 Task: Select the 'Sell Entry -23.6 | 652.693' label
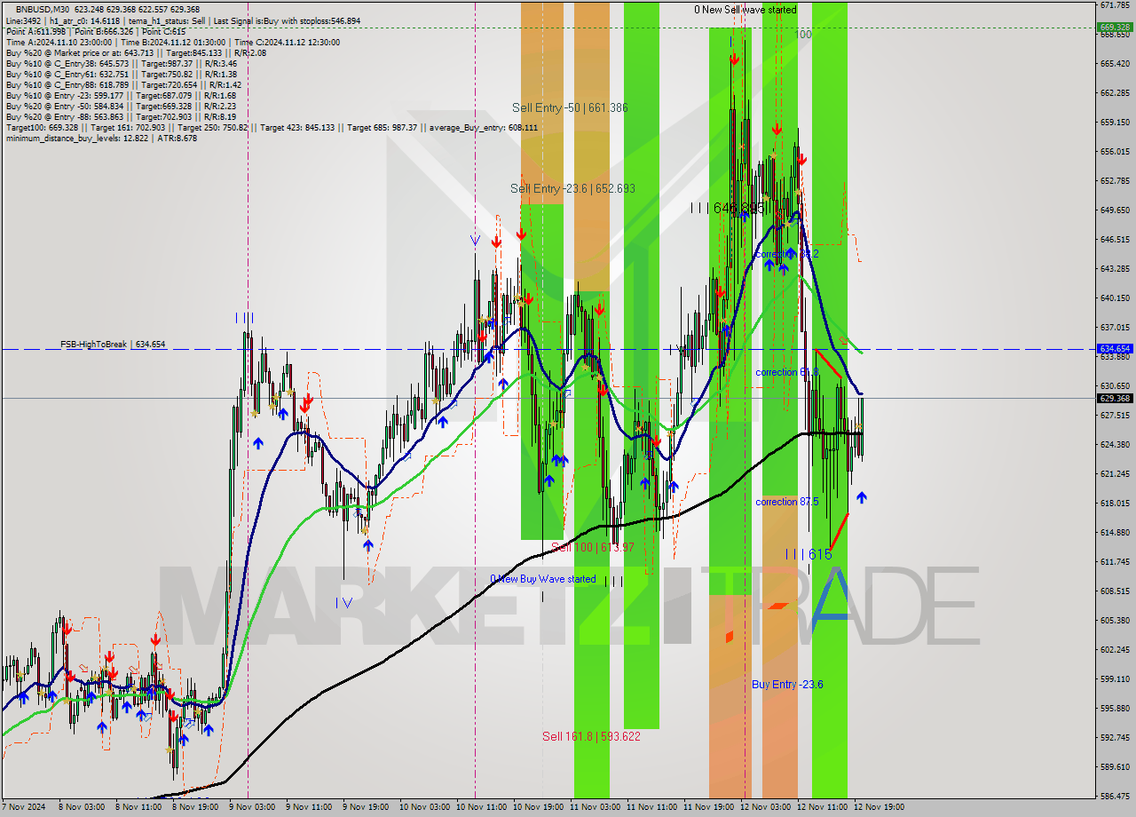(572, 188)
